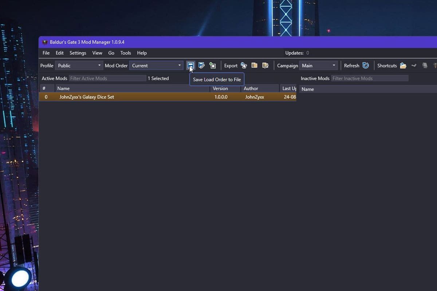Viewport: 437px width, 291px height.
Task: Select the JohnZyxx's Galaxy Dice Set mod name
Action: (87, 97)
